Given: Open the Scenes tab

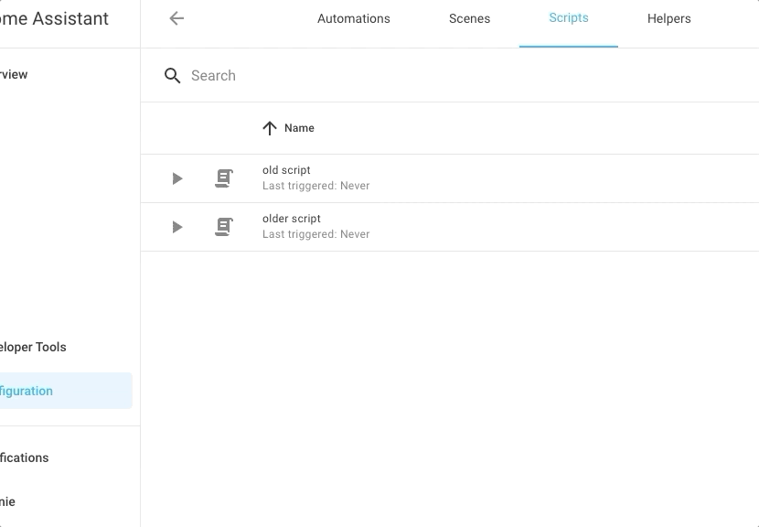Looking at the screenshot, I should click(469, 17).
